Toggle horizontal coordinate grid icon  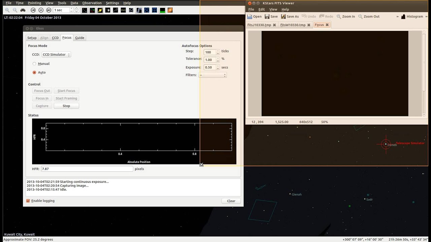coord(155,10)
